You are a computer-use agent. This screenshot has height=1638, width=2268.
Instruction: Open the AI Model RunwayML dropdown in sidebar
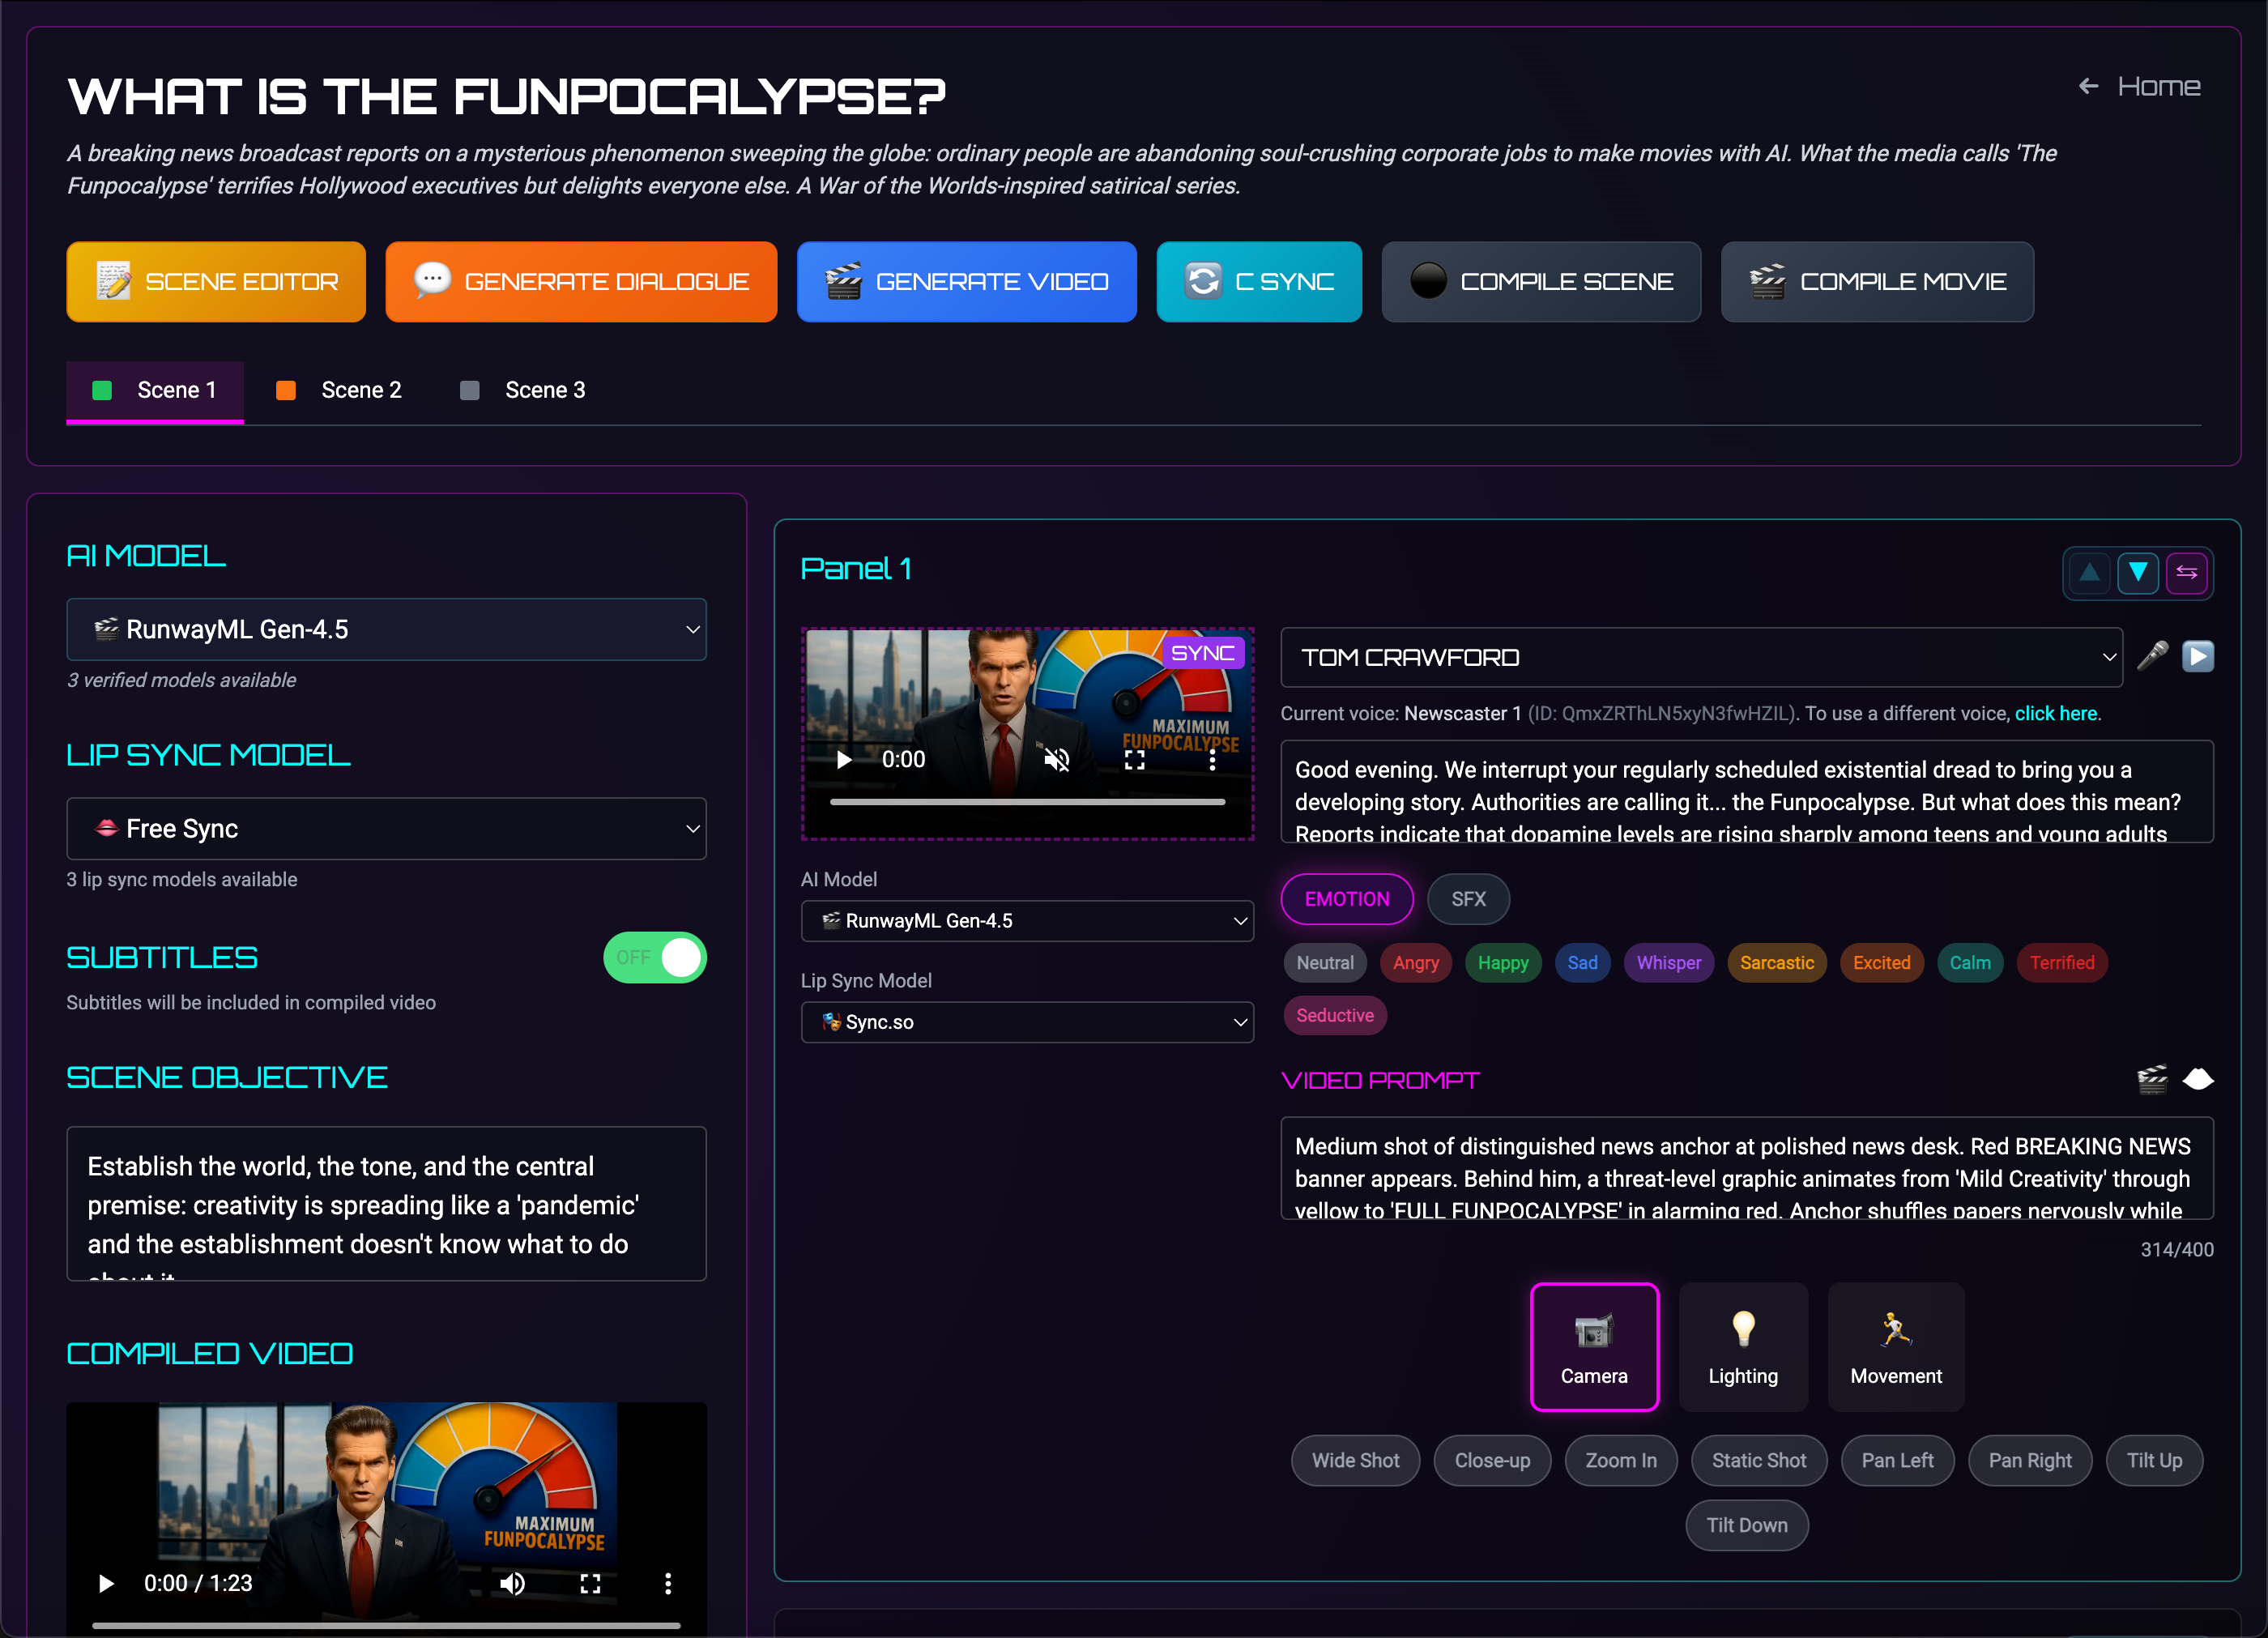click(386, 629)
